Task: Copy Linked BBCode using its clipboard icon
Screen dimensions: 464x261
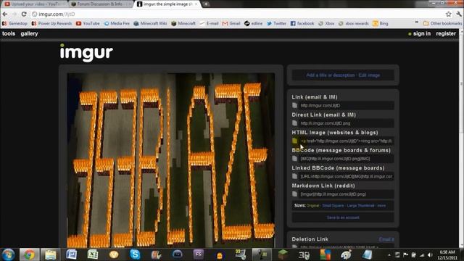Action: [x=295, y=176]
